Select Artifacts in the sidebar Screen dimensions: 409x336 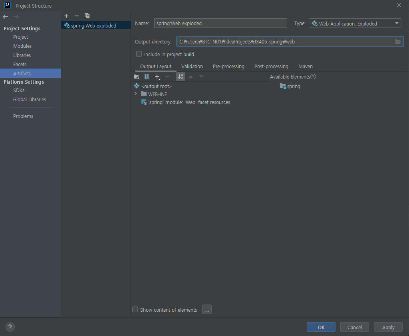[30, 73]
